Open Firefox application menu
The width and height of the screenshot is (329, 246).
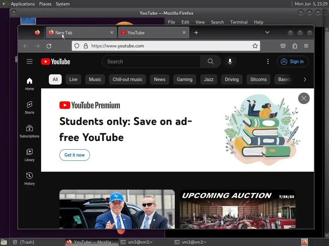[x=306, y=46]
